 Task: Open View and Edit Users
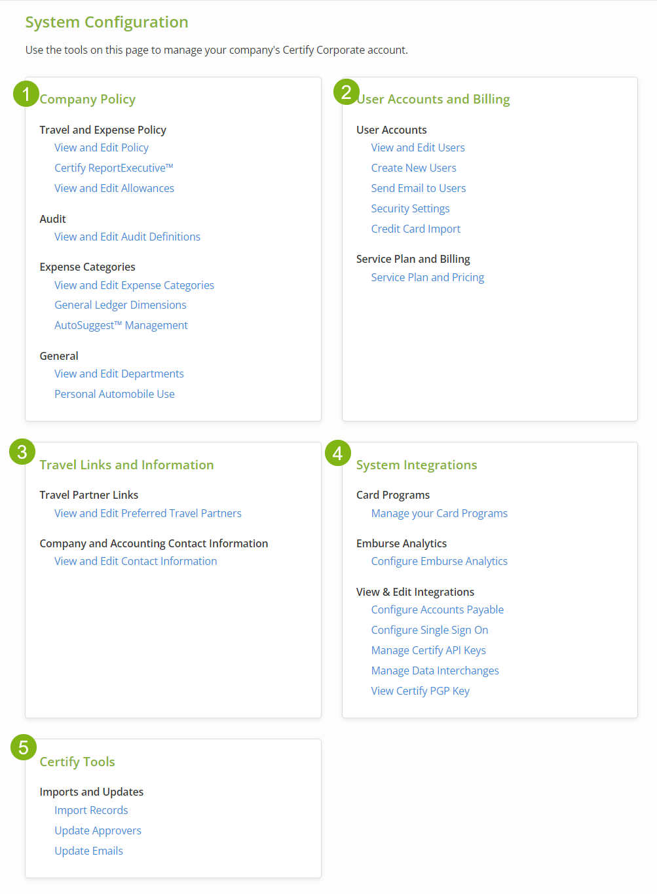click(x=417, y=147)
